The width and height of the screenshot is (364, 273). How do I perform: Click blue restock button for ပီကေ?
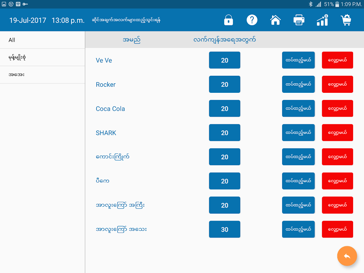[x=298, y=181]
